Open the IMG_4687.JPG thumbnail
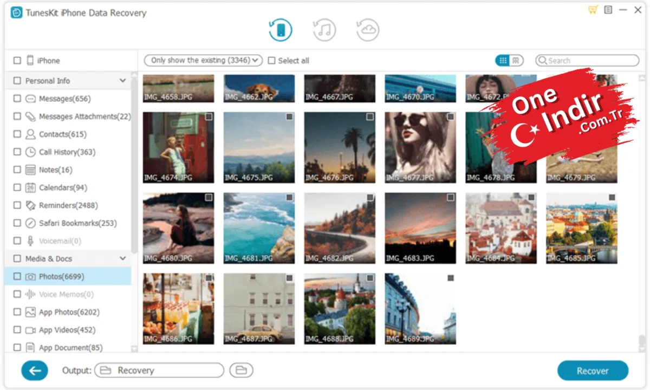Viewport: 650px width, 390px height. pyautogui.click(x=259, y=309)
